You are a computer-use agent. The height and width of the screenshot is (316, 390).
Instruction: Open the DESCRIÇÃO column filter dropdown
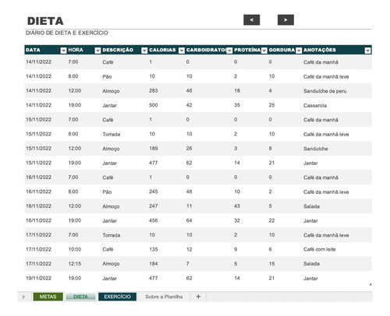click(144, 51)
